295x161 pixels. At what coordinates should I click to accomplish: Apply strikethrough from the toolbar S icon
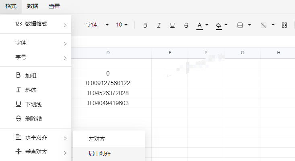[186, 25]
